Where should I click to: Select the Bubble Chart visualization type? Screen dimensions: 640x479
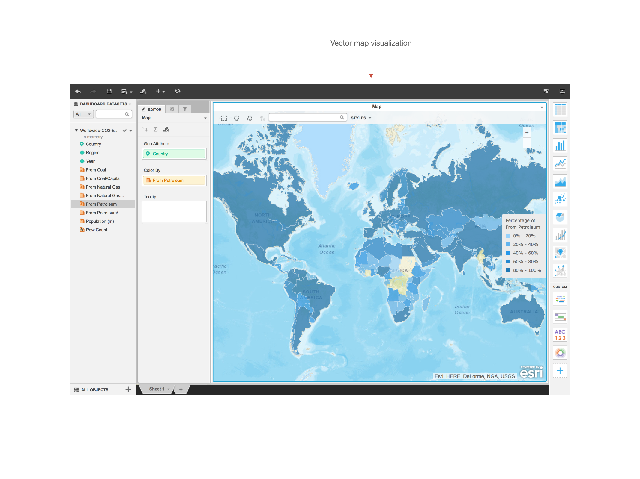560,199
